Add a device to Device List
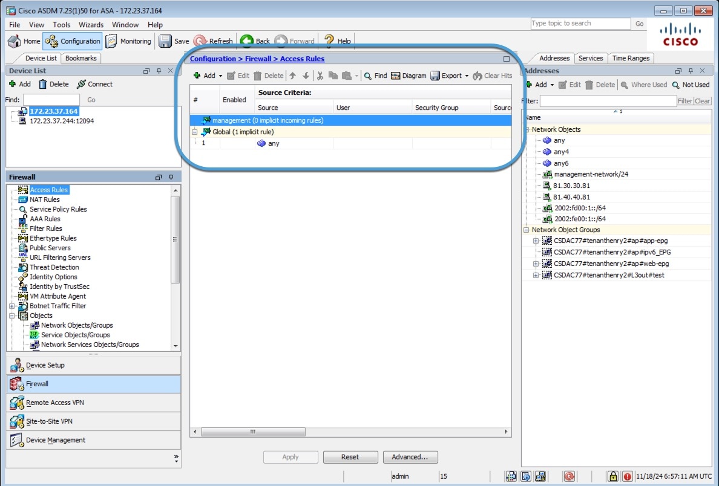The image size is (719, 486). [20, 84]
